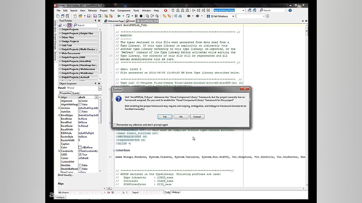Click the navigate back arrow icon
This screenshot has height=203, width=362.
point(188,16)
